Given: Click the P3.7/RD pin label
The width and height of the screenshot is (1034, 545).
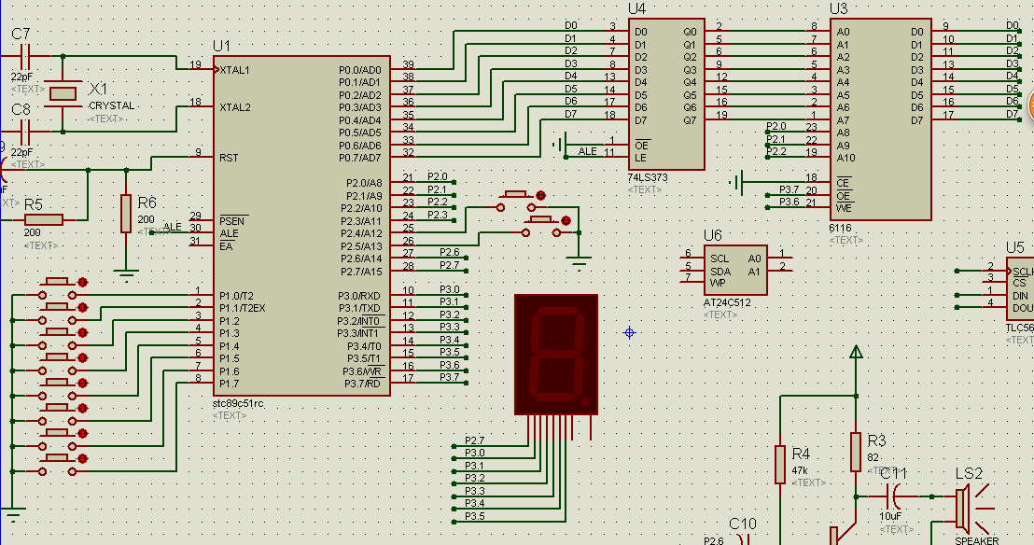Looking at the screenshot, I should point(363,384).
